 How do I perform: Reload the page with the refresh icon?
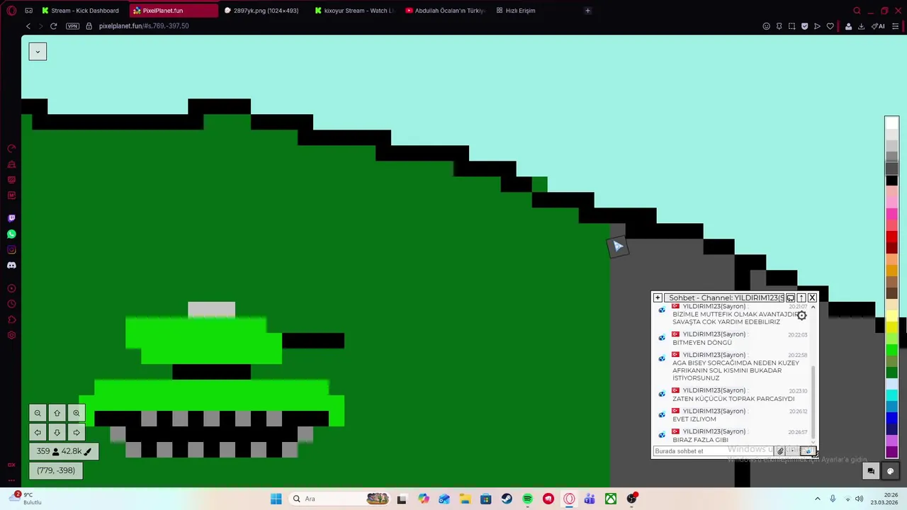coord(53,26)
